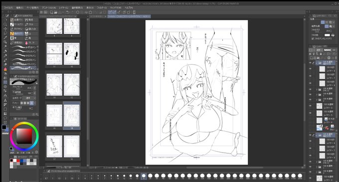The image size is (339, 182).
Task: Select the pink droplet sub tool group
Action: 31,43
